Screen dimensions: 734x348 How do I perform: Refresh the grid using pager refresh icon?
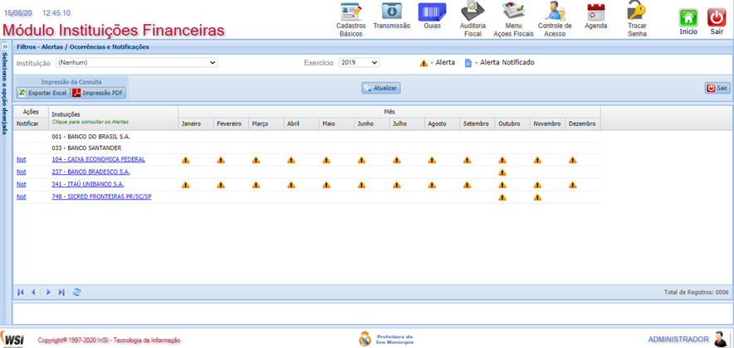[x=77, y=292]
